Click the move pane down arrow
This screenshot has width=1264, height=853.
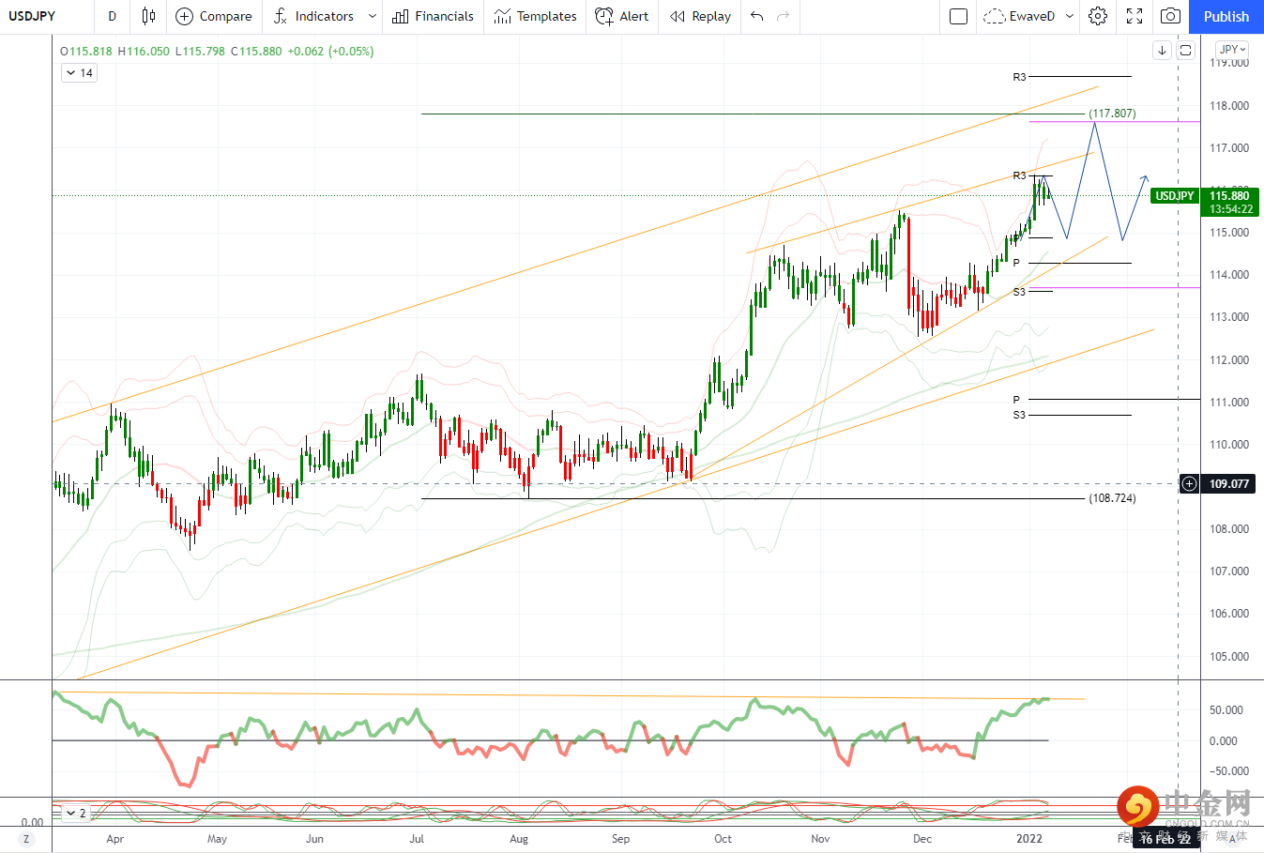point(1163,51)
